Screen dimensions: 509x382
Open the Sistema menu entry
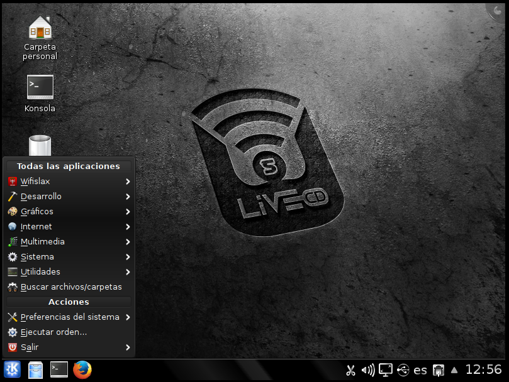(69, 257)
